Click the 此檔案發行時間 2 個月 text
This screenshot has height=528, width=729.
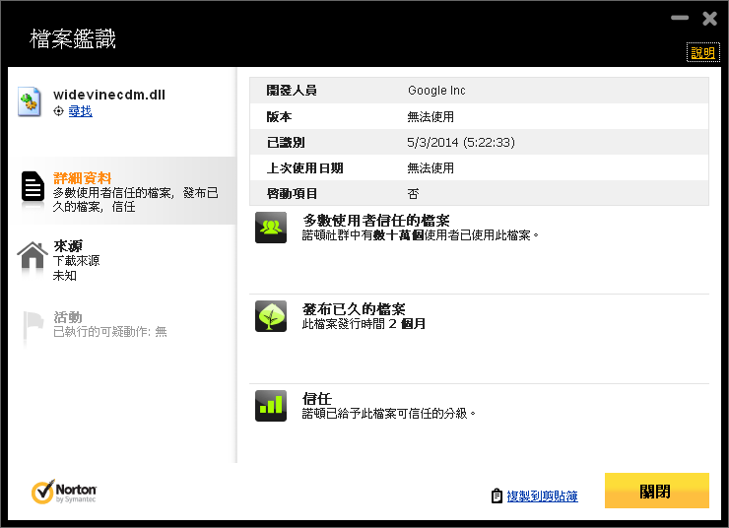pos(364,323)
